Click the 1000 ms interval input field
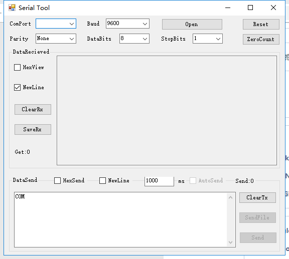Viewport: 289px width, 259px height. (159, 181)
